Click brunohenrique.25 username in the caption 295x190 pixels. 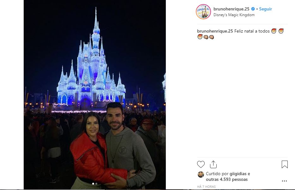coord(215,31)
